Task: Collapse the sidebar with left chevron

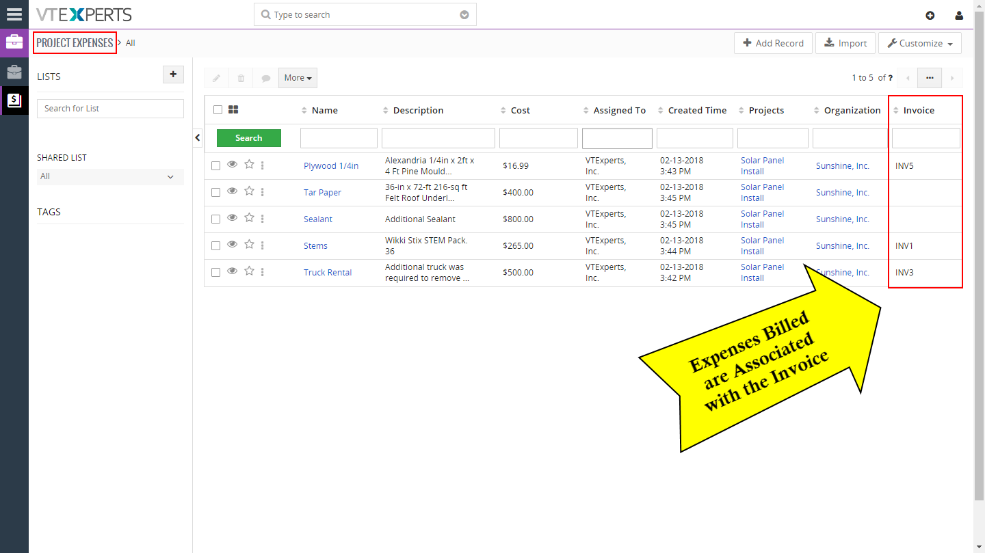Action: [x=198, y=137]
